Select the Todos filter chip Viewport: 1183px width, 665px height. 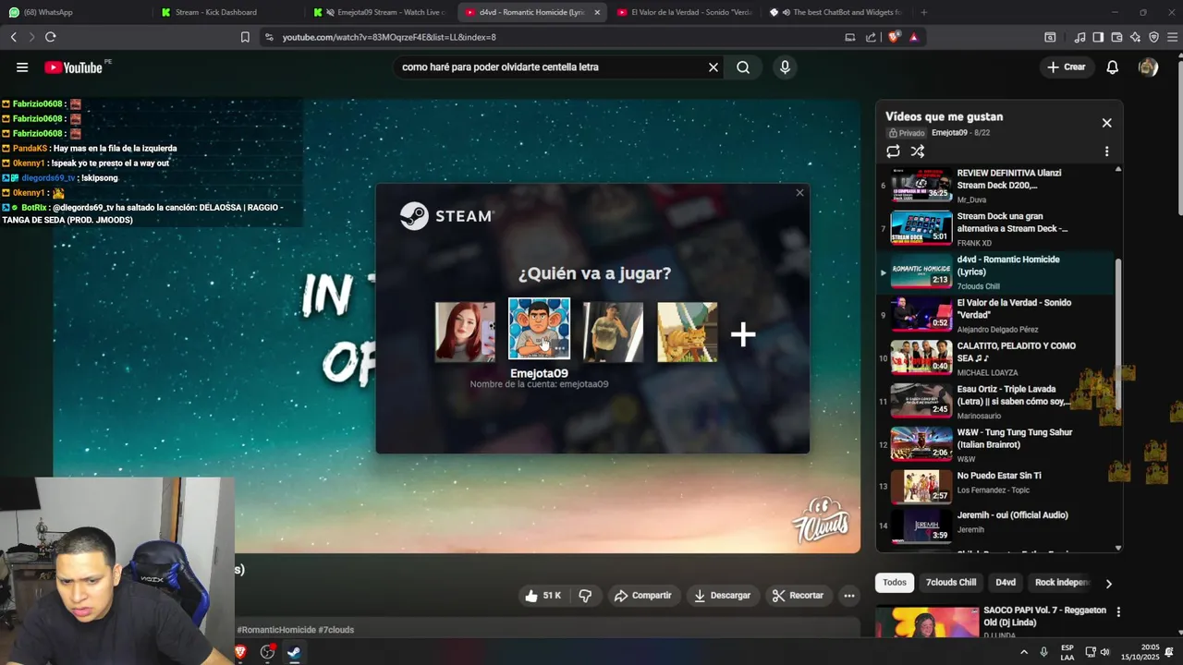click(x=895, y=583)
